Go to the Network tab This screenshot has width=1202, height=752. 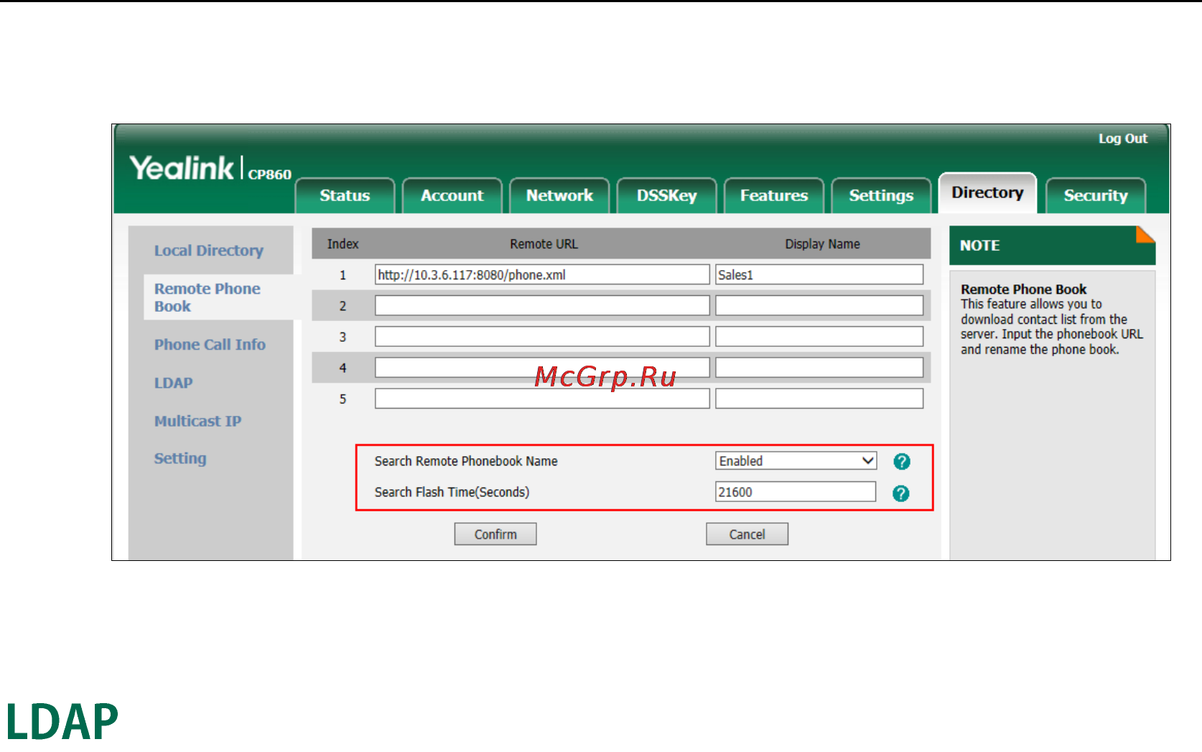tap(559, 195)
